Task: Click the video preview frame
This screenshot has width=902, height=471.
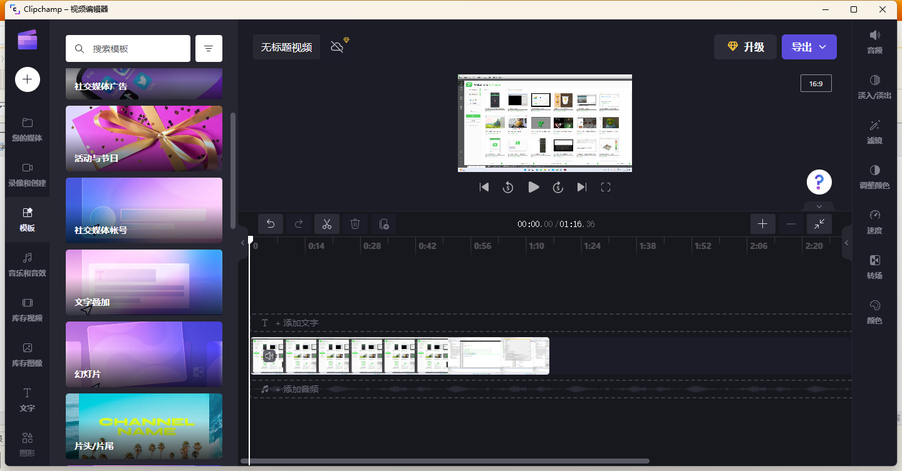Action: click(x=545, y=123)
